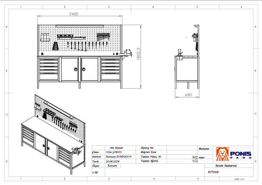This screenshot has width=262, height=185.
Task: Click the drawing number PCT018 field
Action: click(213, 172)
